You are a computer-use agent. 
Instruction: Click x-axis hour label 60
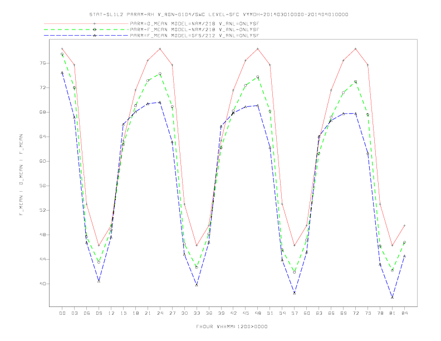click(307, 313)
